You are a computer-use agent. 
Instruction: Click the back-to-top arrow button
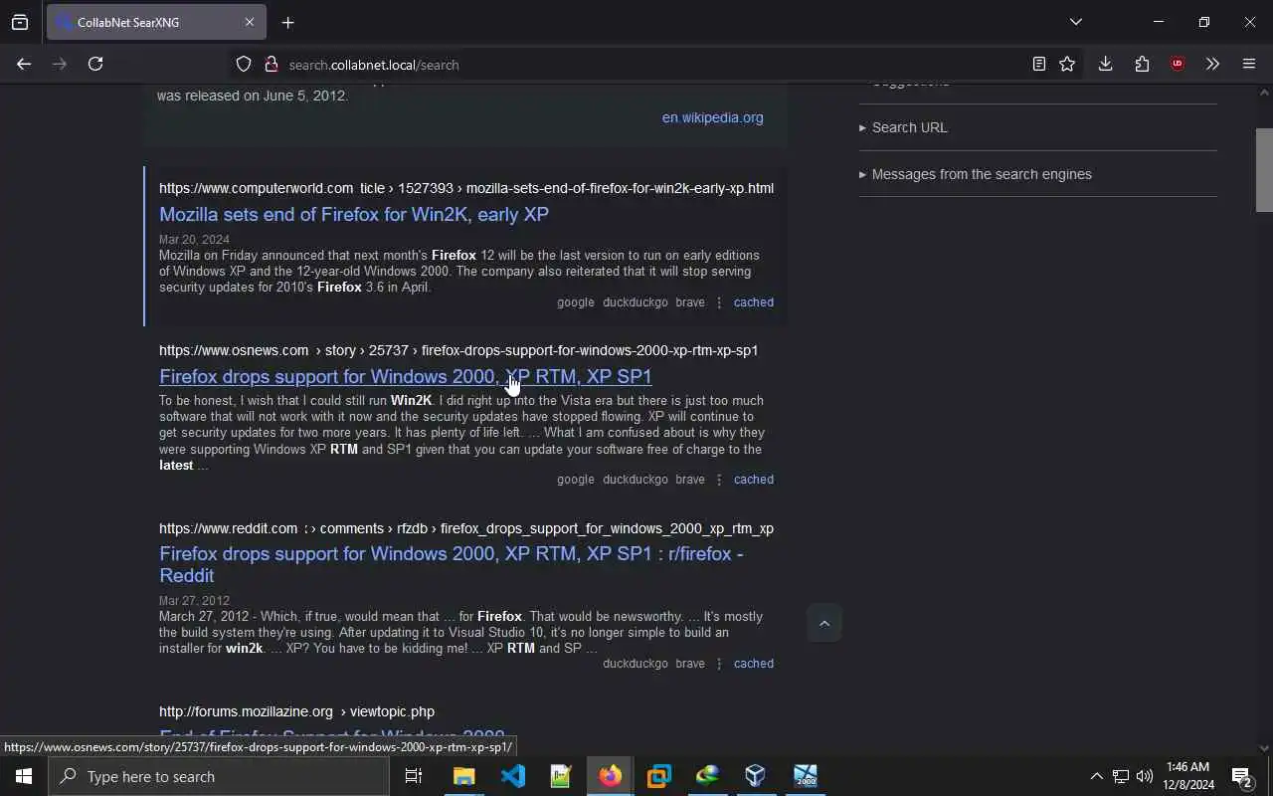click(824, 623)
